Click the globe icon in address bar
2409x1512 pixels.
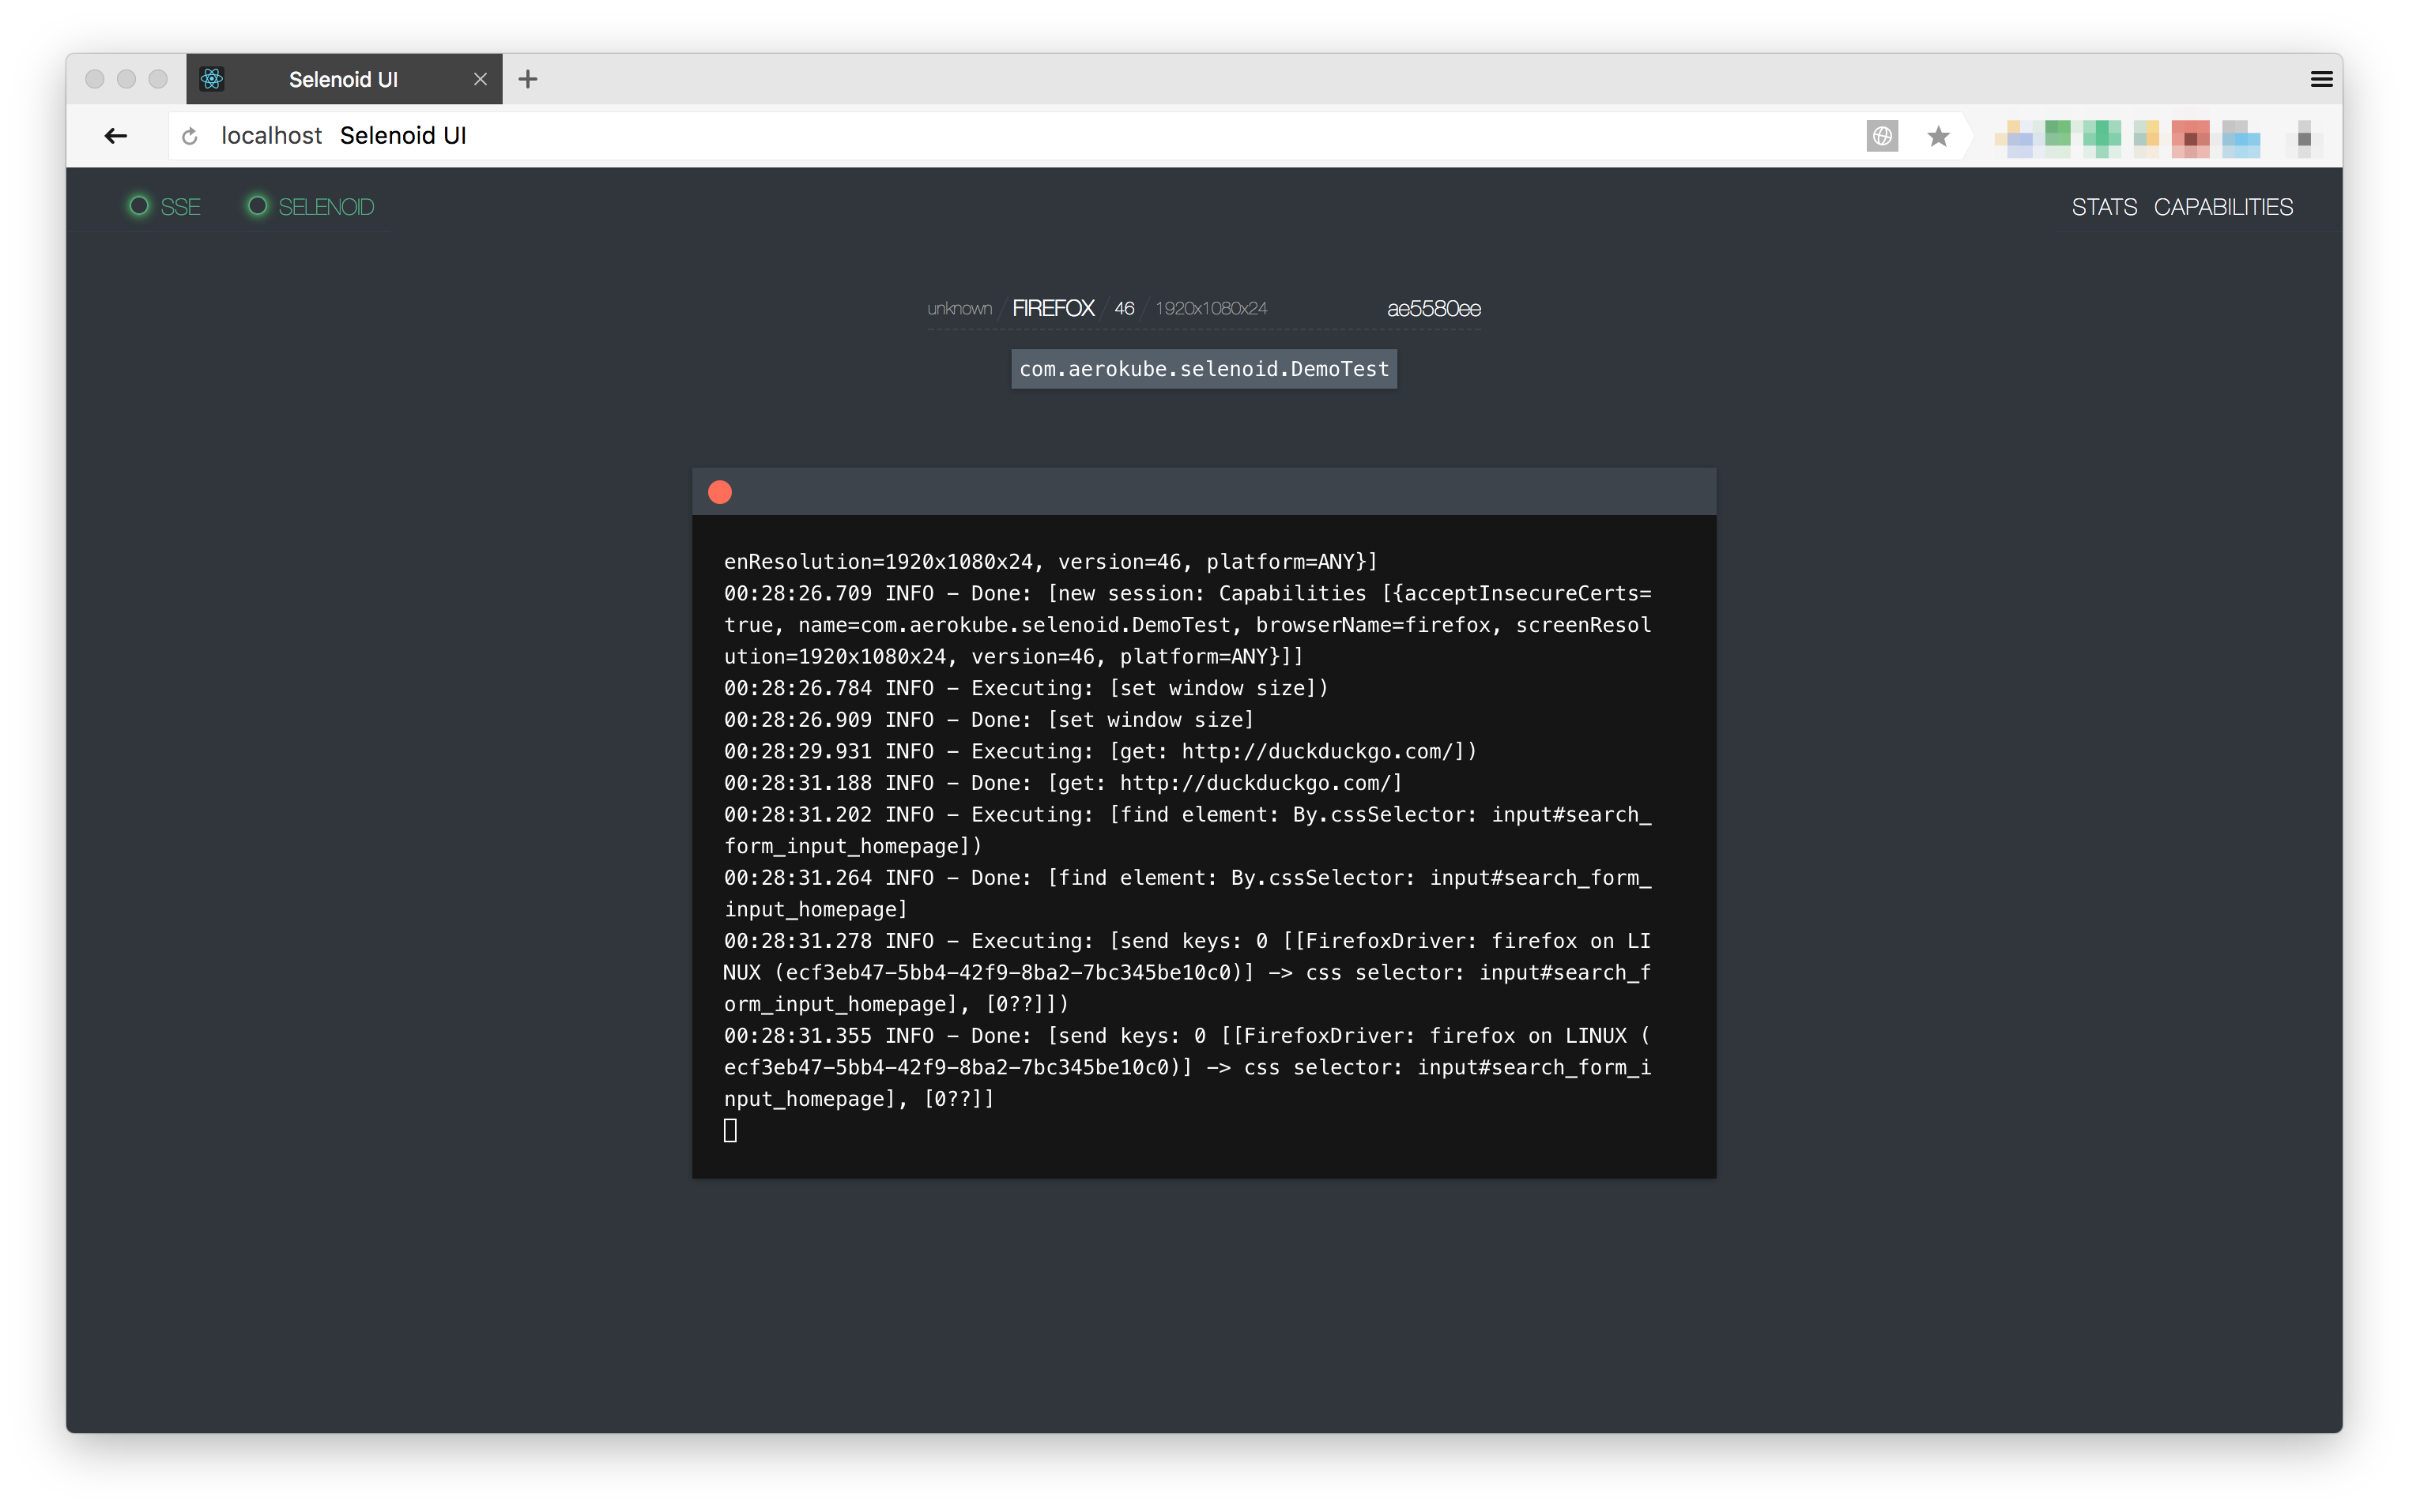[x=1882, y=136]
